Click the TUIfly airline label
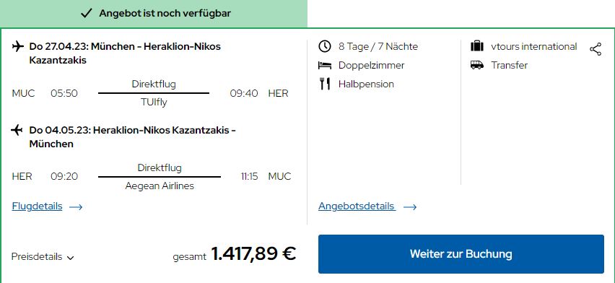 [x=154, y=103]
